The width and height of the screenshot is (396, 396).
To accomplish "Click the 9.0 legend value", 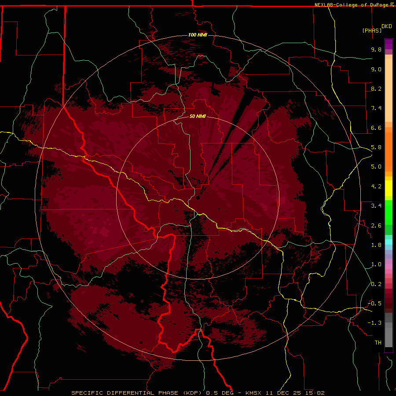I will coord(376,69).
